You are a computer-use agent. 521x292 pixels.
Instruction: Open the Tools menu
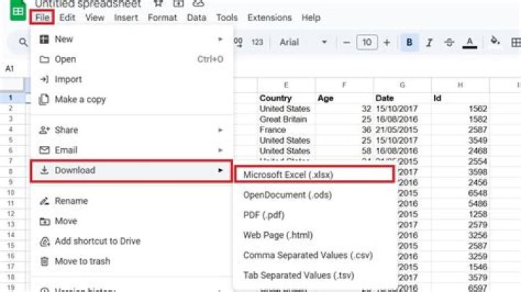pos(227,17)
